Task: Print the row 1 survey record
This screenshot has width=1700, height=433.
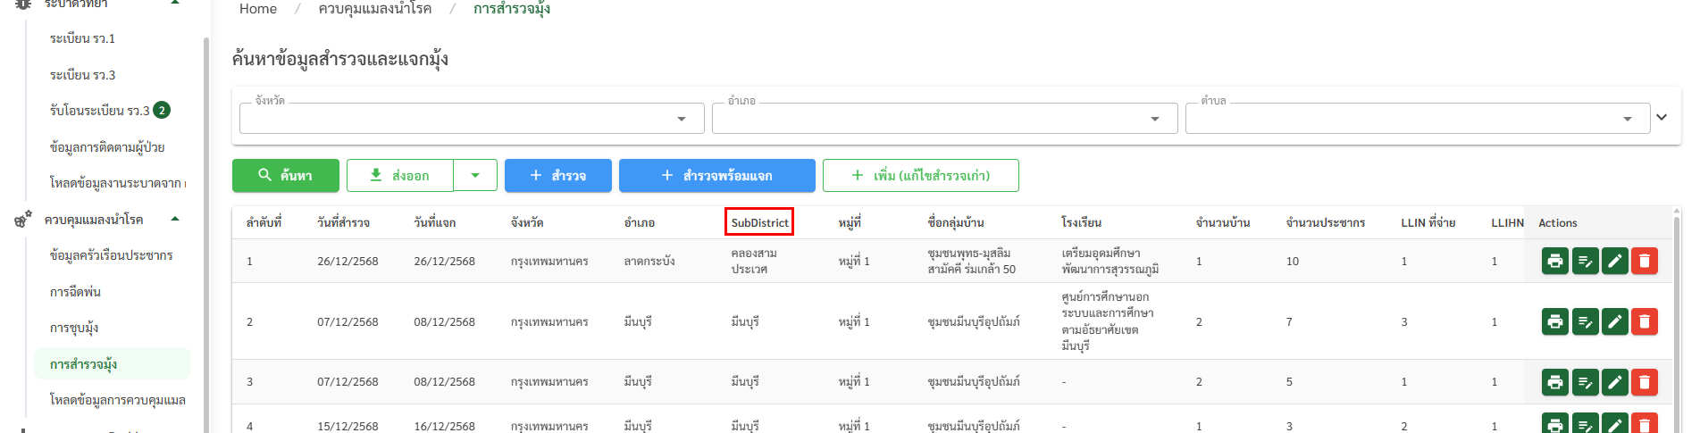Action: [x=1554, y=261]
